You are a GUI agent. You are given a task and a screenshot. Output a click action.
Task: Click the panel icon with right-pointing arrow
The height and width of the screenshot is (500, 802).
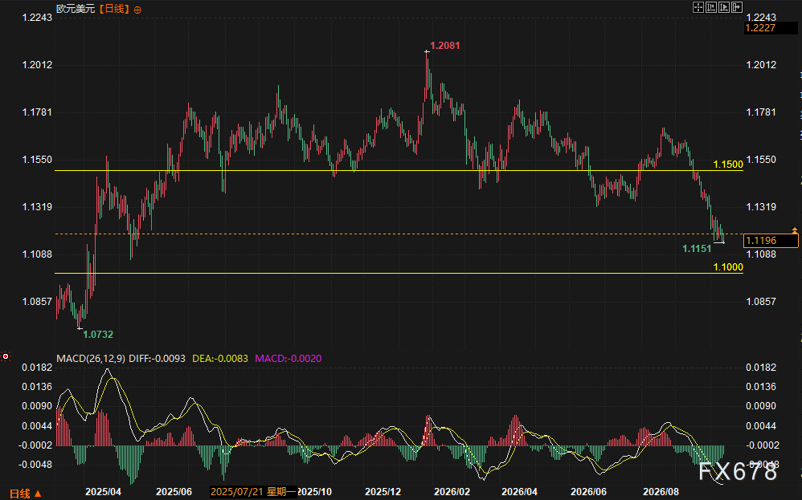click(737, 7)
